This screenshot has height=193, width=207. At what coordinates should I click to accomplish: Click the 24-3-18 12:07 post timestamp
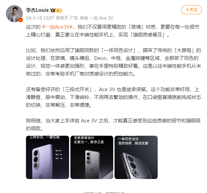(40, 18)
